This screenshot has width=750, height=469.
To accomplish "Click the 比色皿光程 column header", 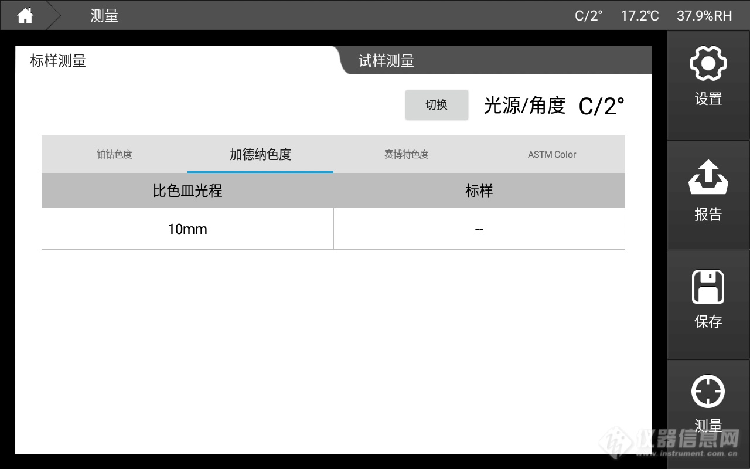I will (x=187, y=191).
